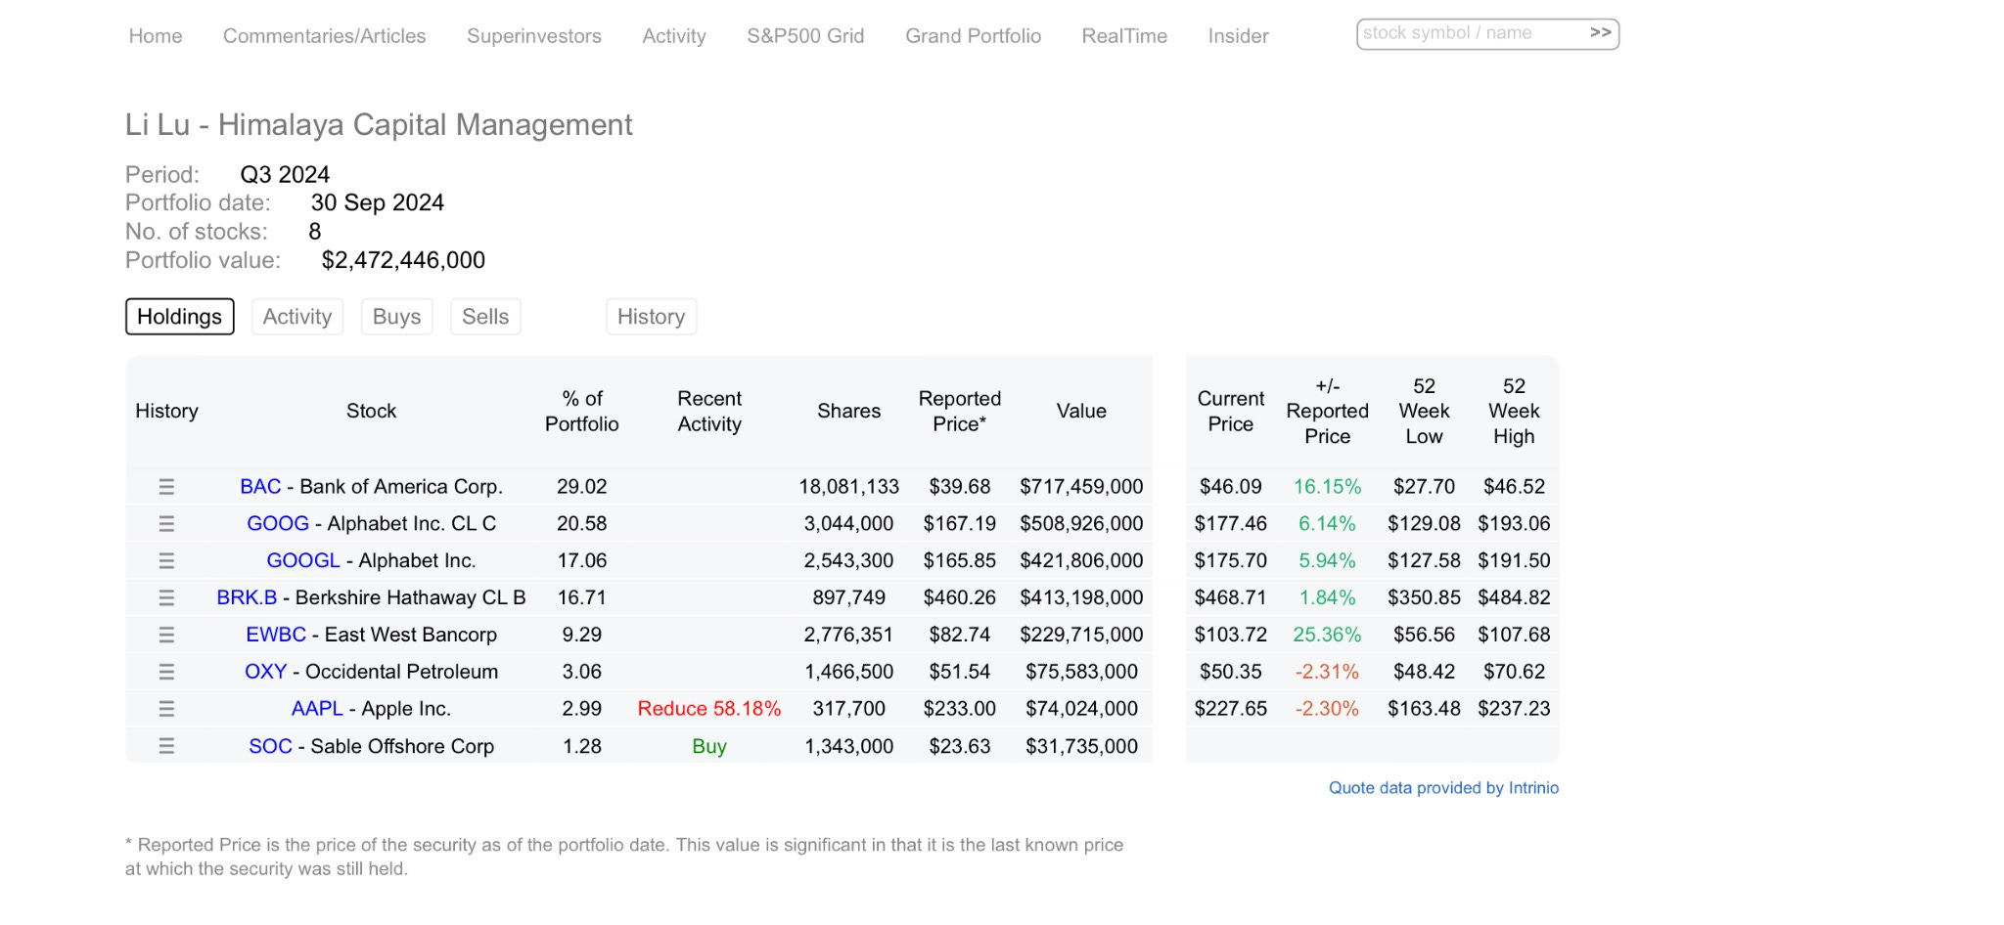Screen dimensions: 2004x925
Task: Open the AAPL ticker link
Action: click(x=317, y=709)
